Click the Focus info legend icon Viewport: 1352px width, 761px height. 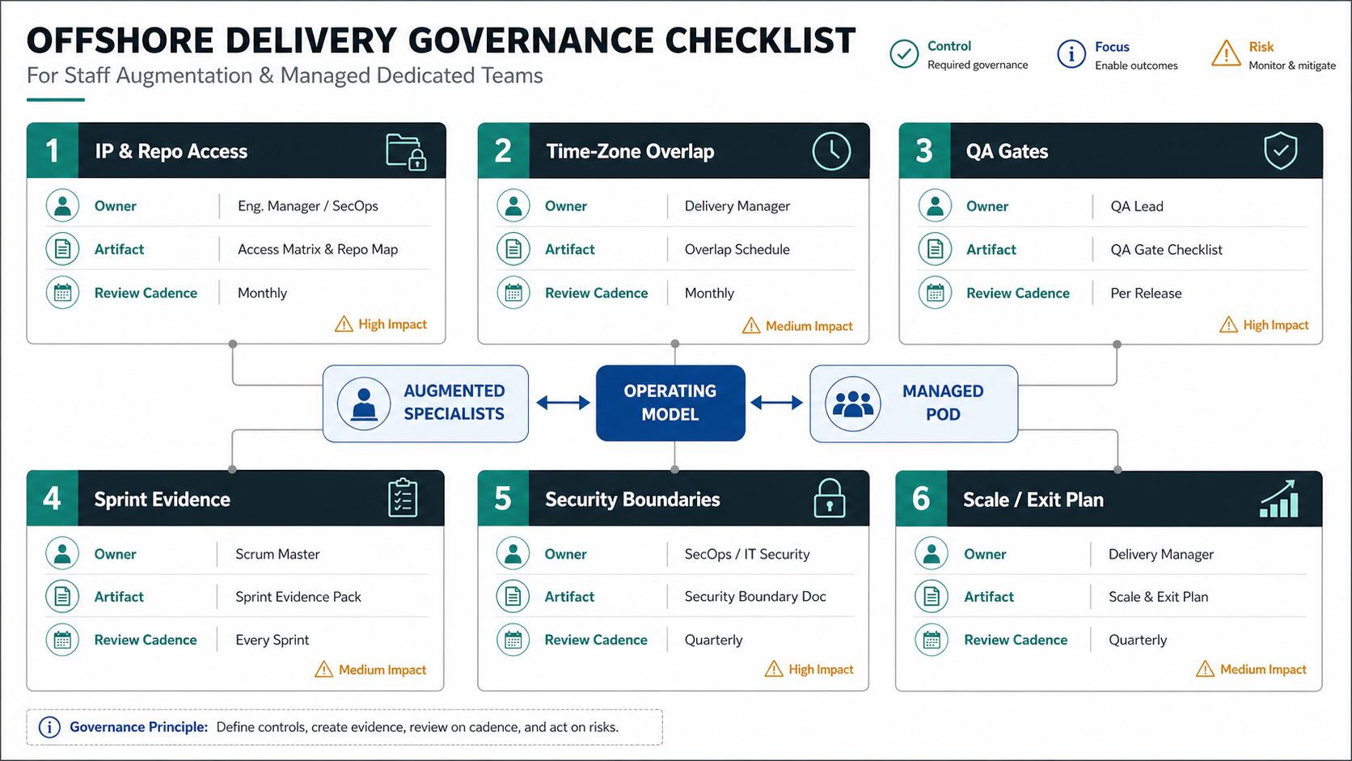[1071, 54]
